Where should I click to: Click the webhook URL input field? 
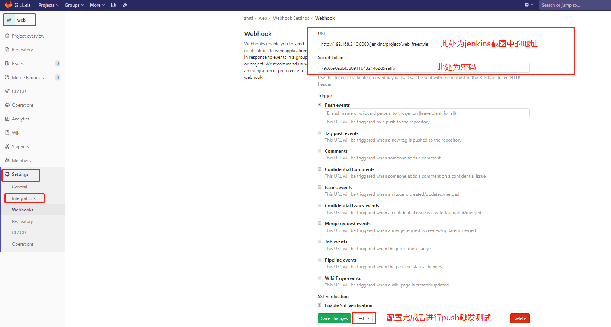423,44
